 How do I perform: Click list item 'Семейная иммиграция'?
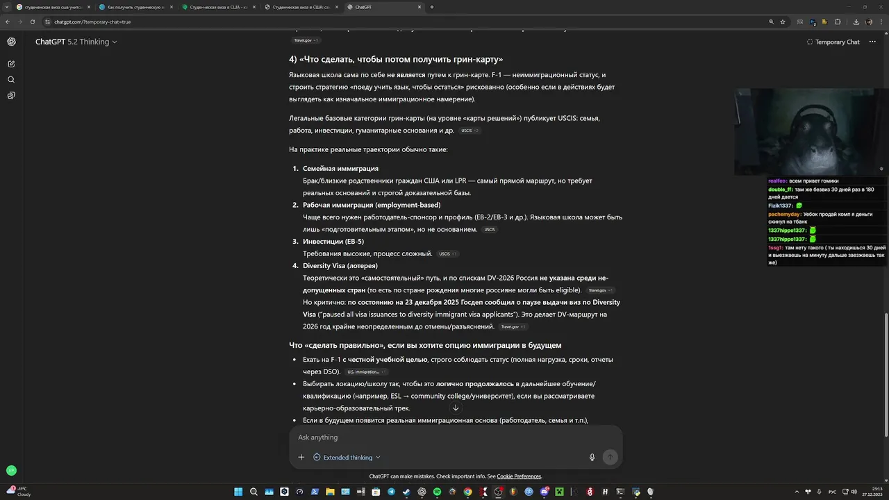pyautogui.click(x=340, y=169)
